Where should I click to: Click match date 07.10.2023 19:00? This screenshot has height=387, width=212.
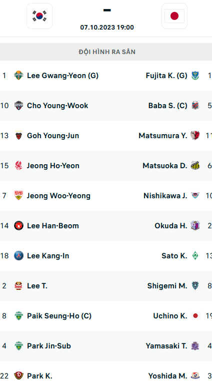click(107, 27)
